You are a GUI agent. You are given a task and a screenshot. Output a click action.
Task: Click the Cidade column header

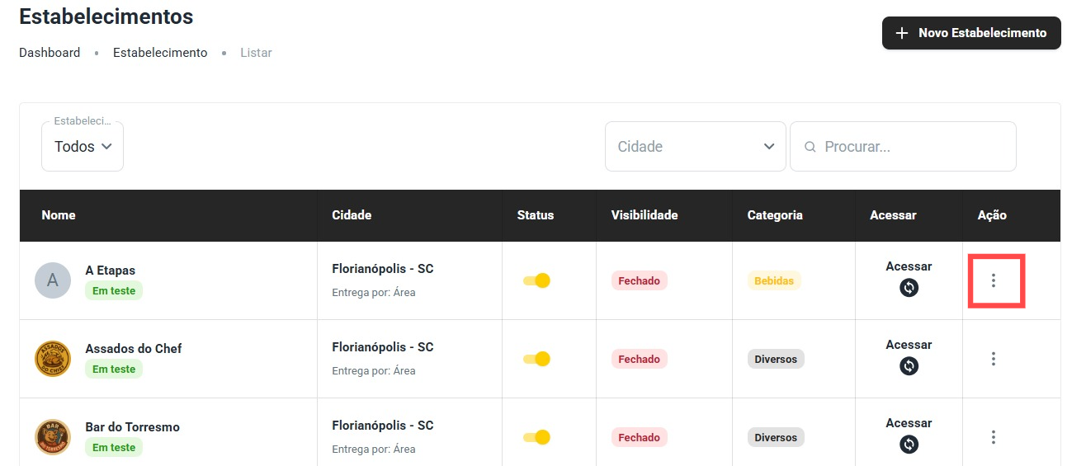tap(352, 215)
